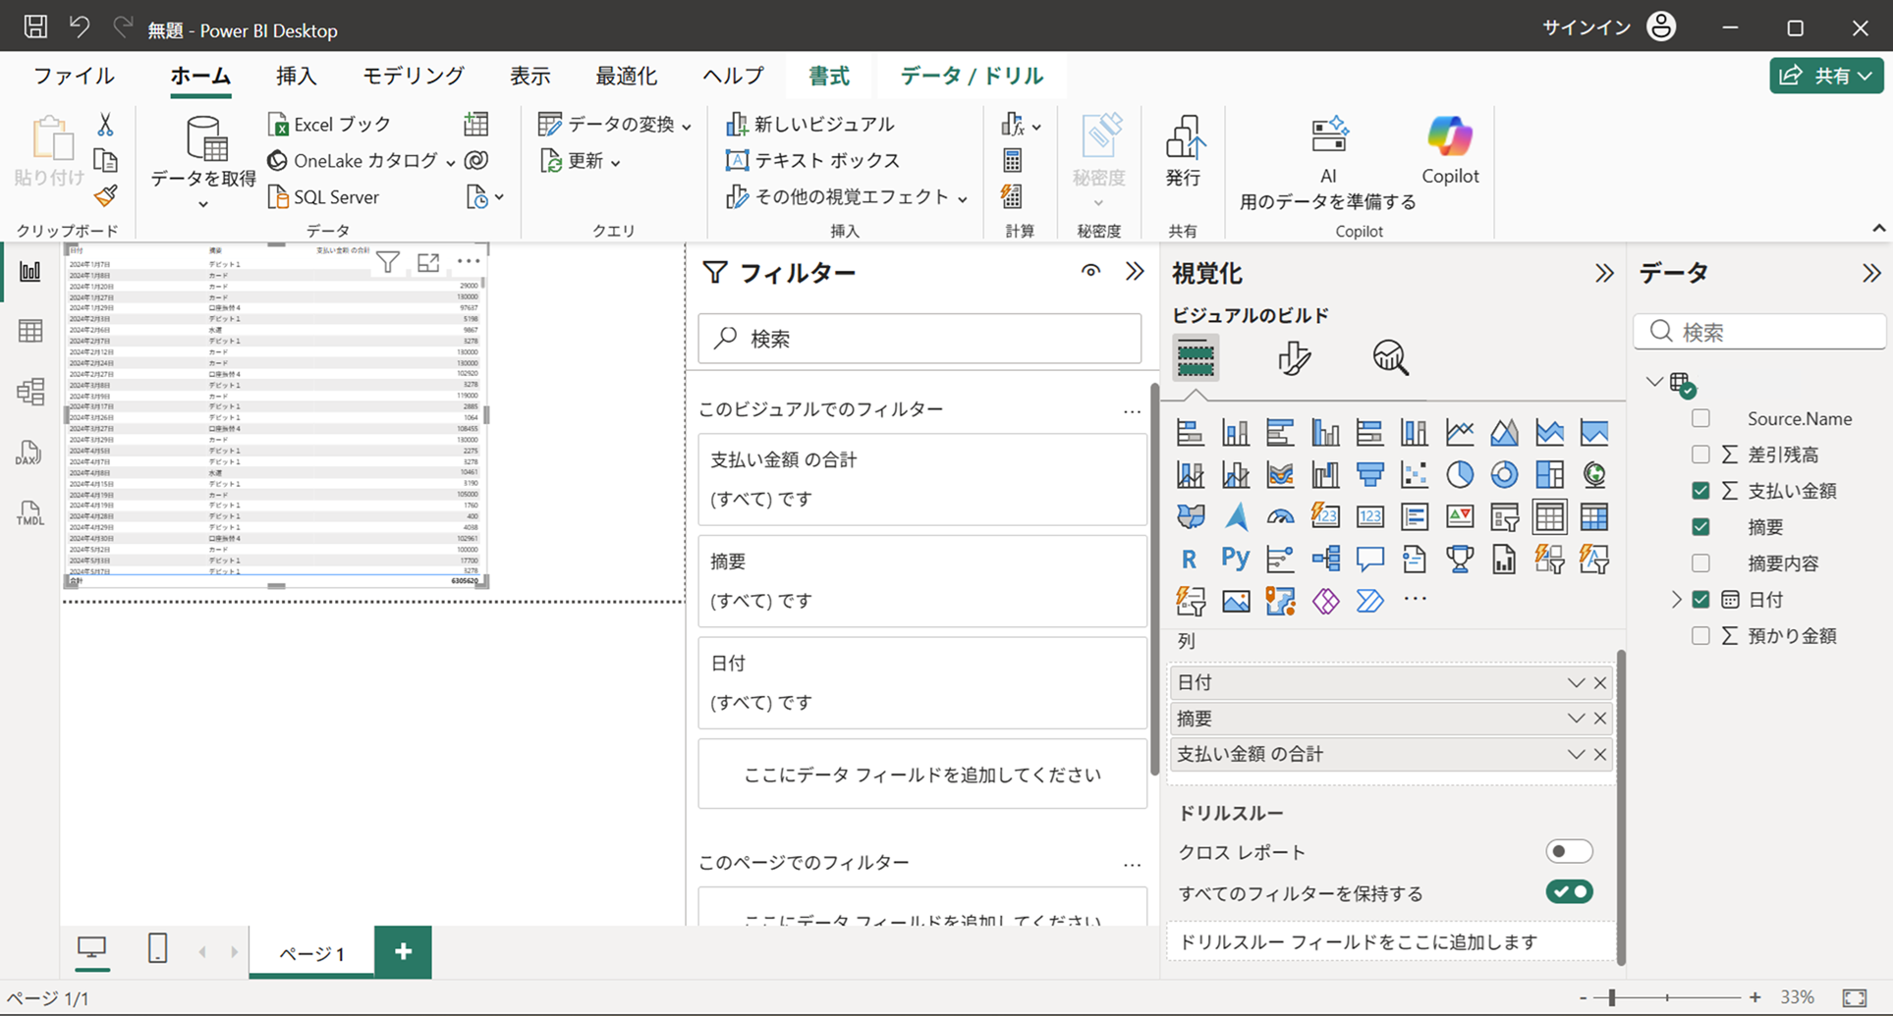
Task: Click the 共有 share button
Action: pyautogui.click(x=1826, y=76)
